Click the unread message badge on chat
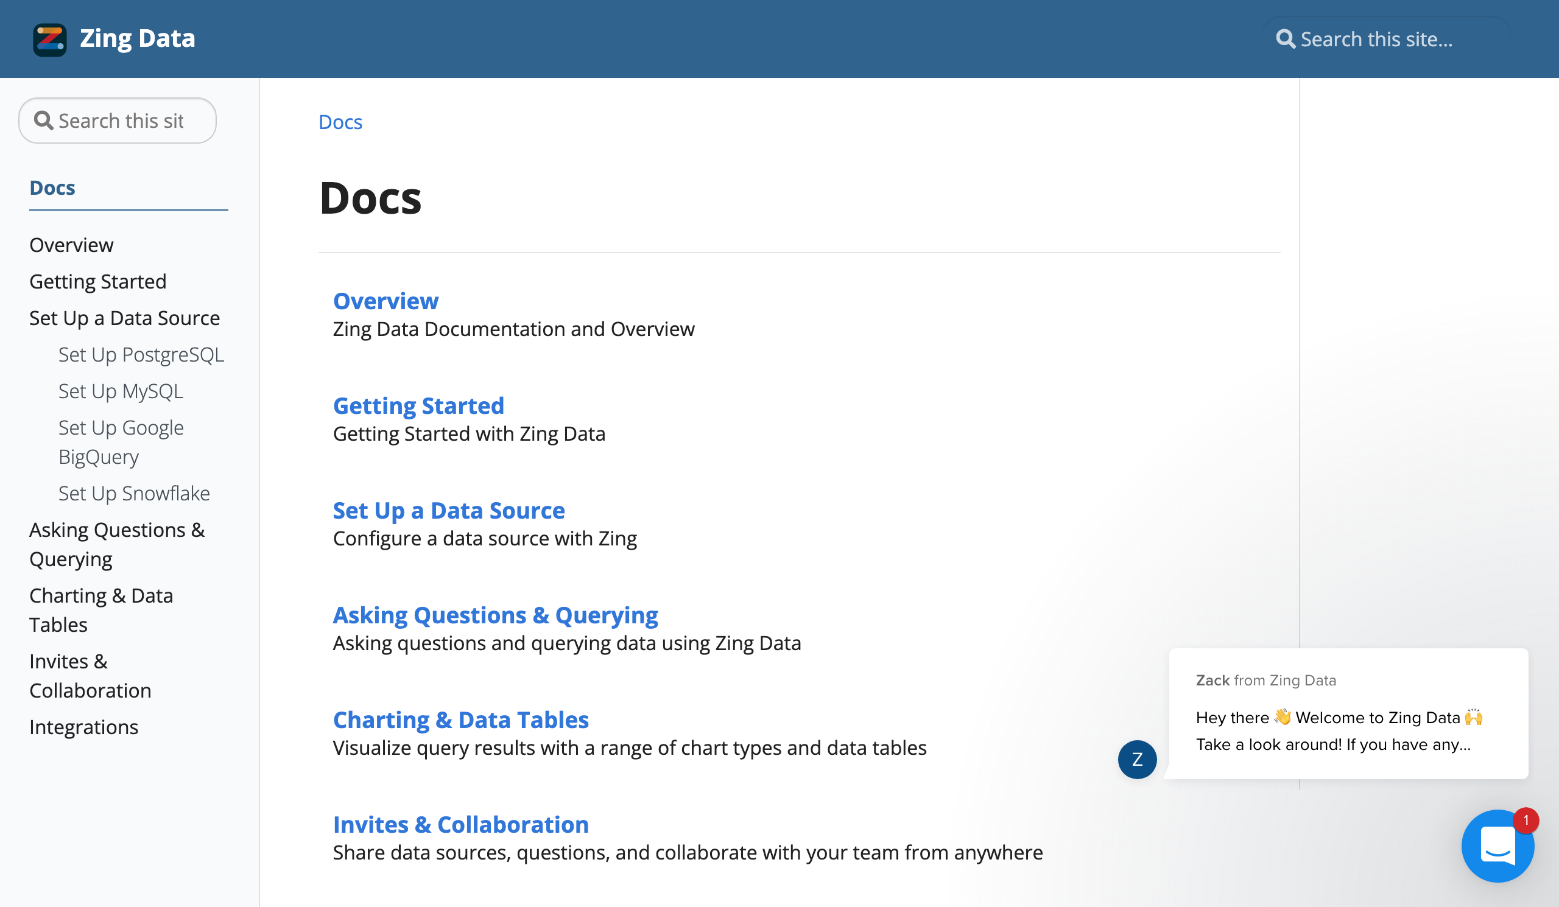The height and width of the screenshot is (907, 1559). 1526,821
